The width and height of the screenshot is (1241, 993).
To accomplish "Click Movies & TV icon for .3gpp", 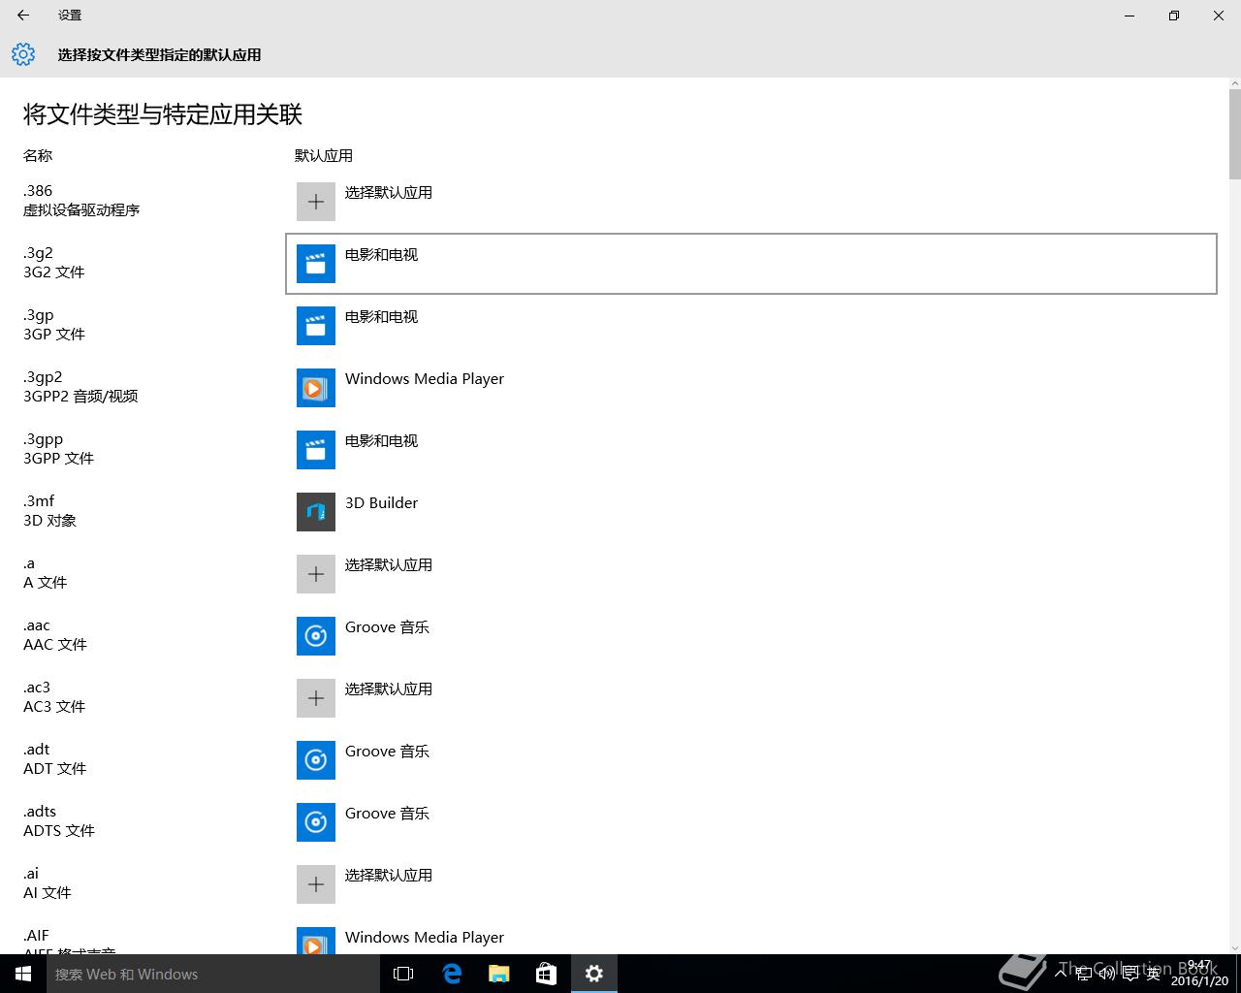I will pyautogui.click(x=316, y=450).
